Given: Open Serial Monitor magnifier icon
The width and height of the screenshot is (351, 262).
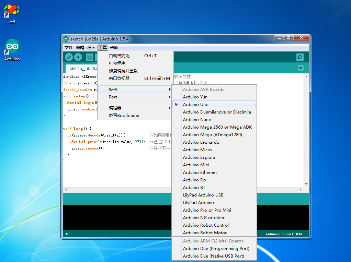Looking at the screenshot, I should click(300, 57).
